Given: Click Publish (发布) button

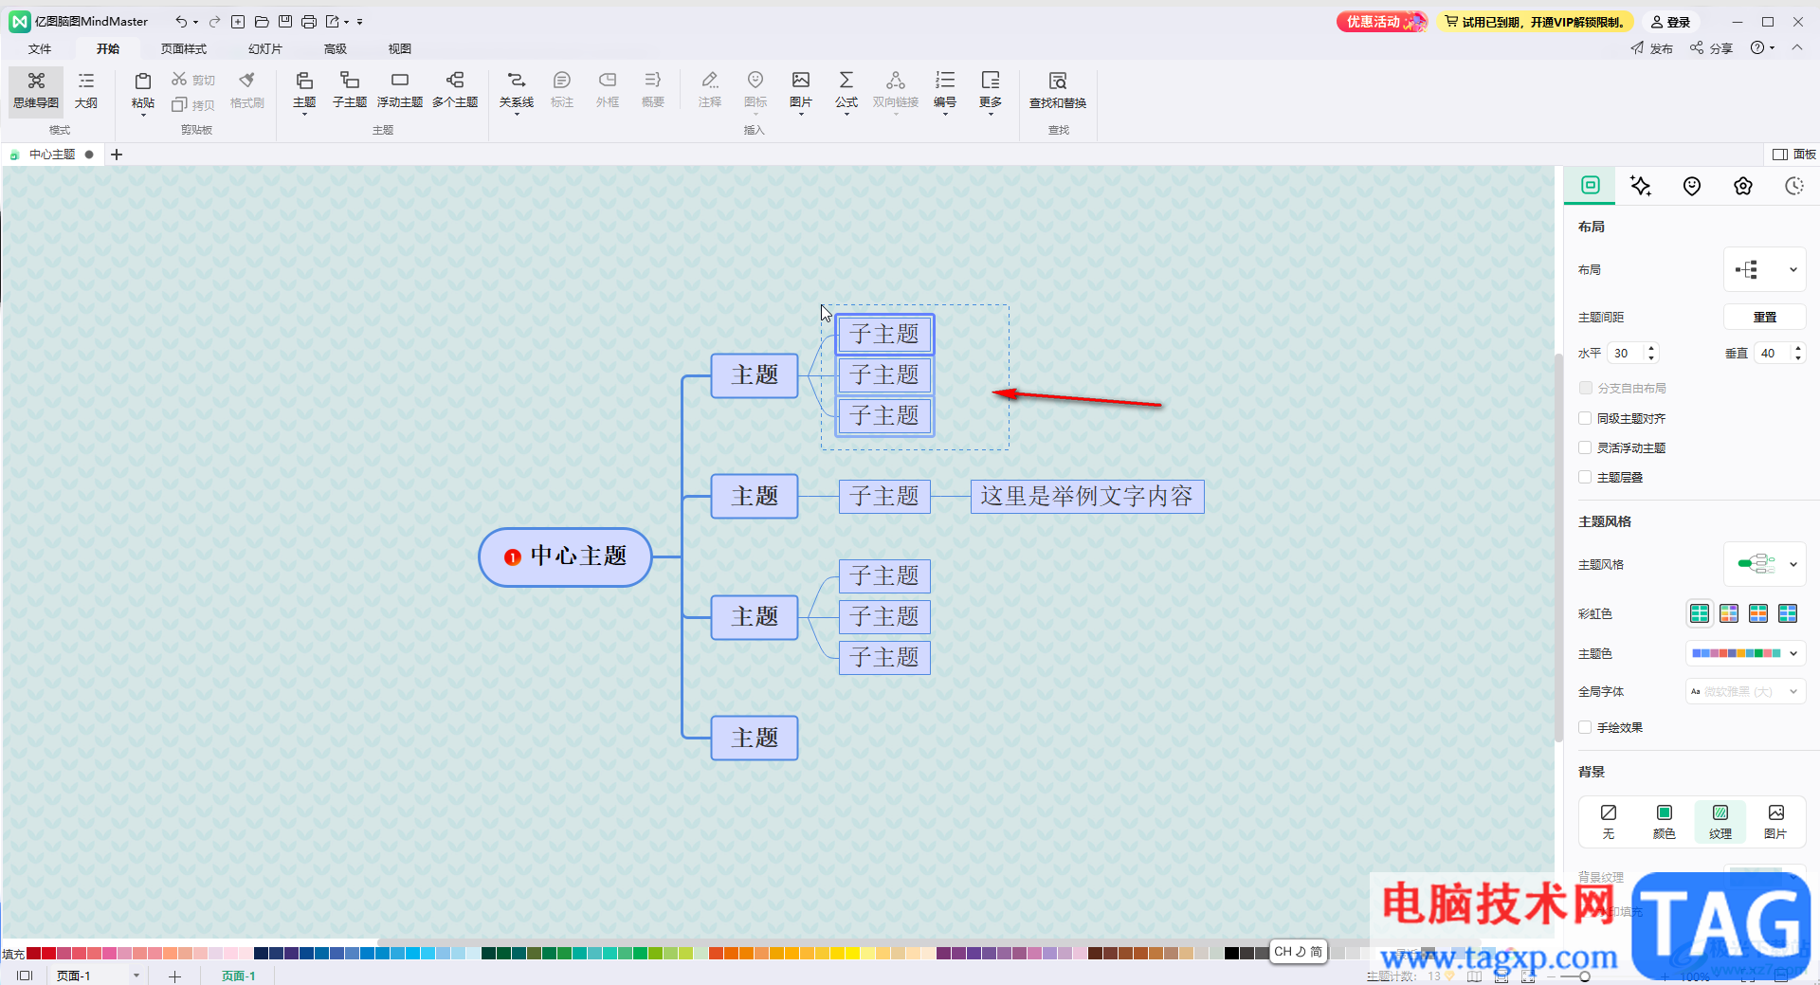Looking at the screenshot, I should pos(1652,47).
